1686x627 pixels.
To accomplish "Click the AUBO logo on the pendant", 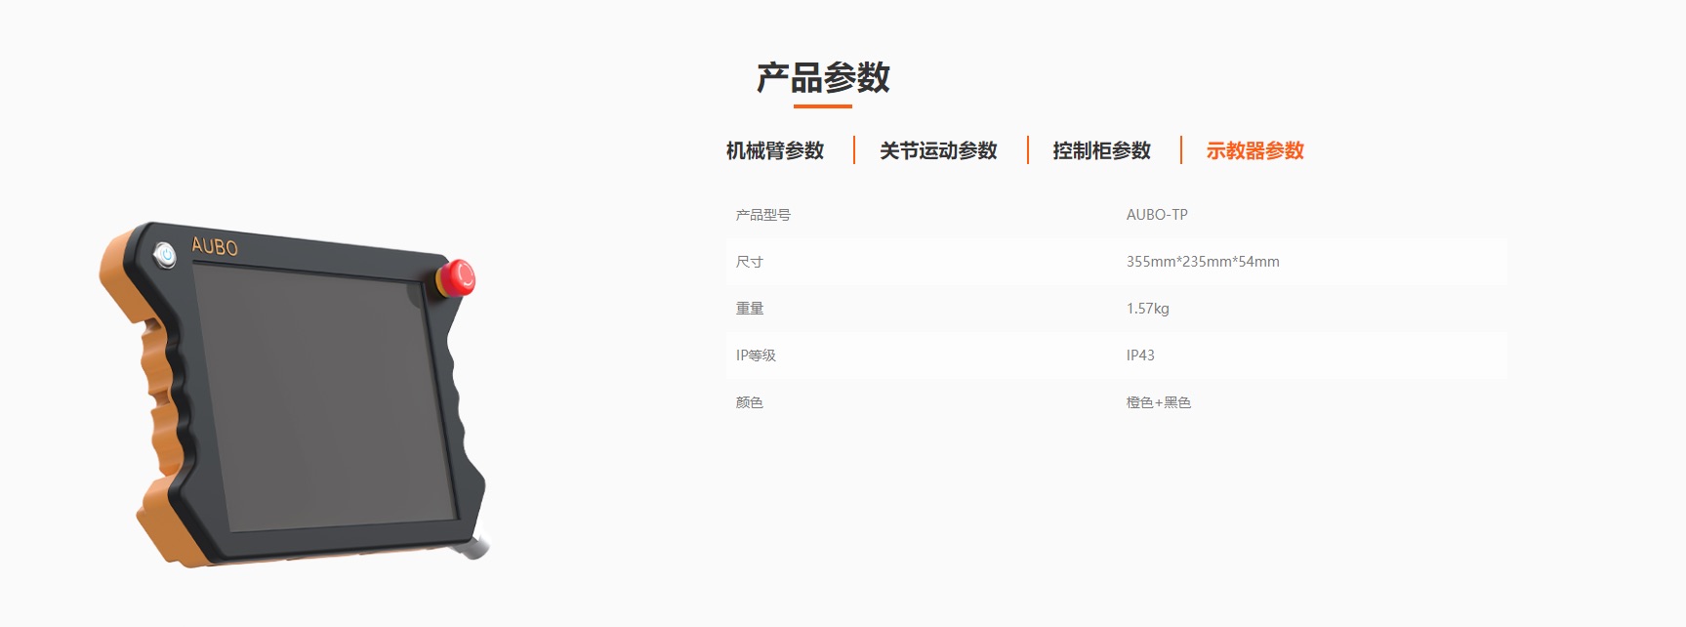I will click(215, 246).
